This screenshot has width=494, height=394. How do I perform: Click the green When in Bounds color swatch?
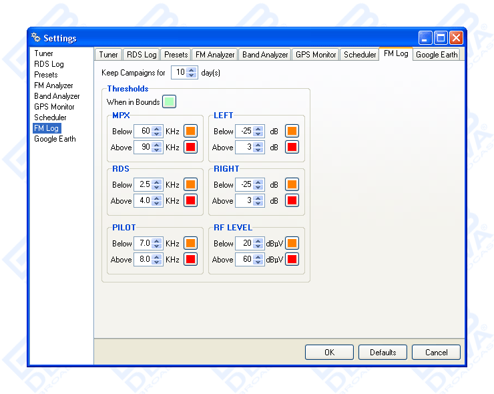coord(170,102)
